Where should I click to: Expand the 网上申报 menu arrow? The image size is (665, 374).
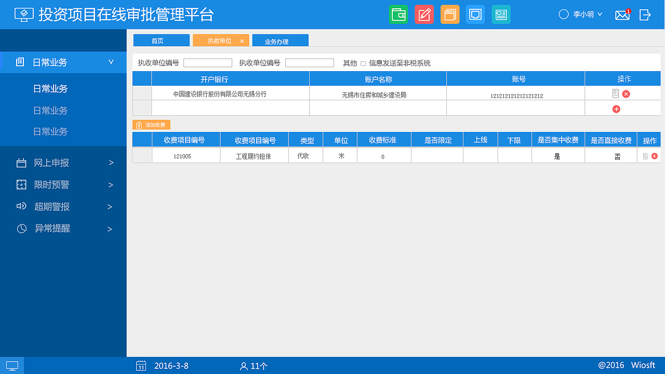(x=111, y=163)
